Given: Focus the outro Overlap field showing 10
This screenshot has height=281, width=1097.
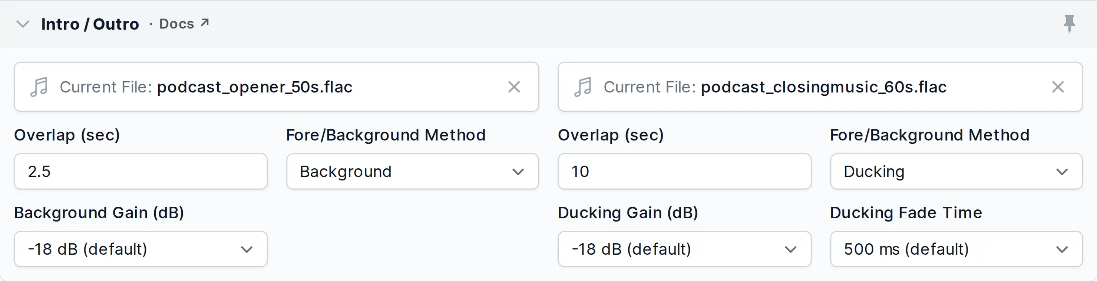Looking at the screenshot, I should point(684,172).
